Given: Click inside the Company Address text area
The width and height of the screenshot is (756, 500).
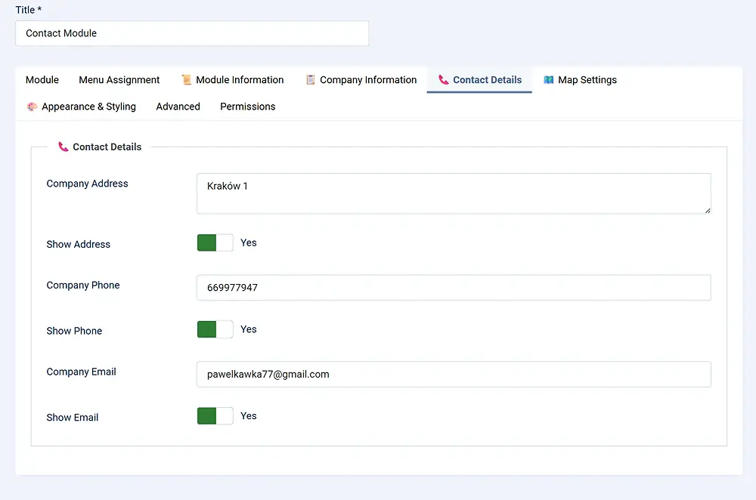Looking at the screenshot, I should [454, 193].
